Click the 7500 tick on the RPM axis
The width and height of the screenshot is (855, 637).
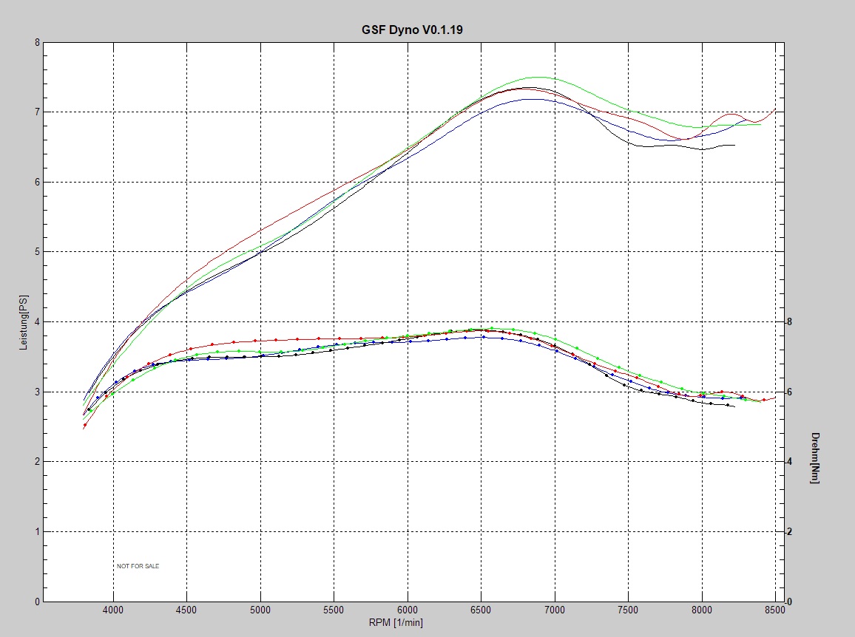click(x=628, y=610)
